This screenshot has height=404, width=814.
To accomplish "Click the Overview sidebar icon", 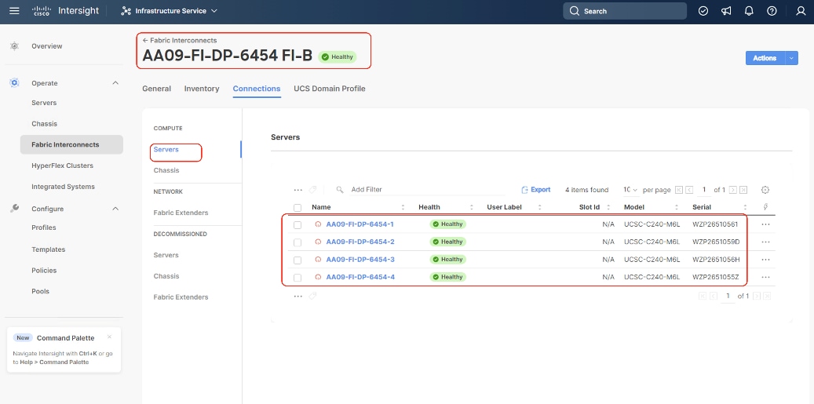I will (x=15, y=46).
